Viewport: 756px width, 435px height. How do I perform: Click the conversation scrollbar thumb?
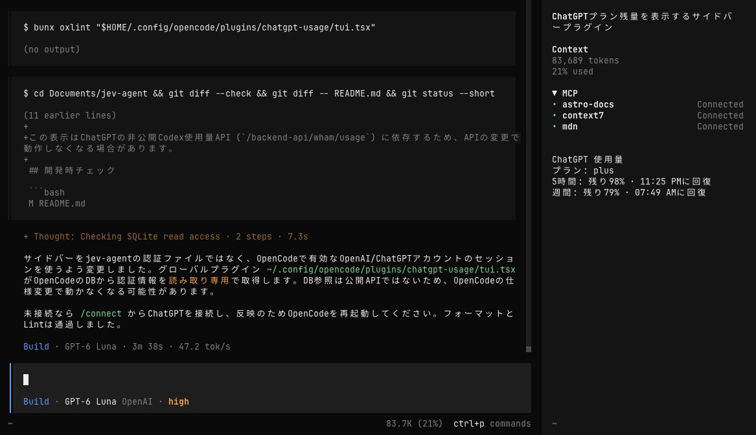pos(529,350)
